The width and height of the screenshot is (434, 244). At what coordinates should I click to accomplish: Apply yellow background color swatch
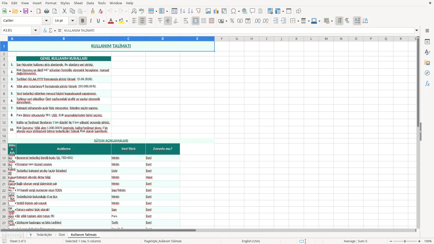click(x=122, y=21)
